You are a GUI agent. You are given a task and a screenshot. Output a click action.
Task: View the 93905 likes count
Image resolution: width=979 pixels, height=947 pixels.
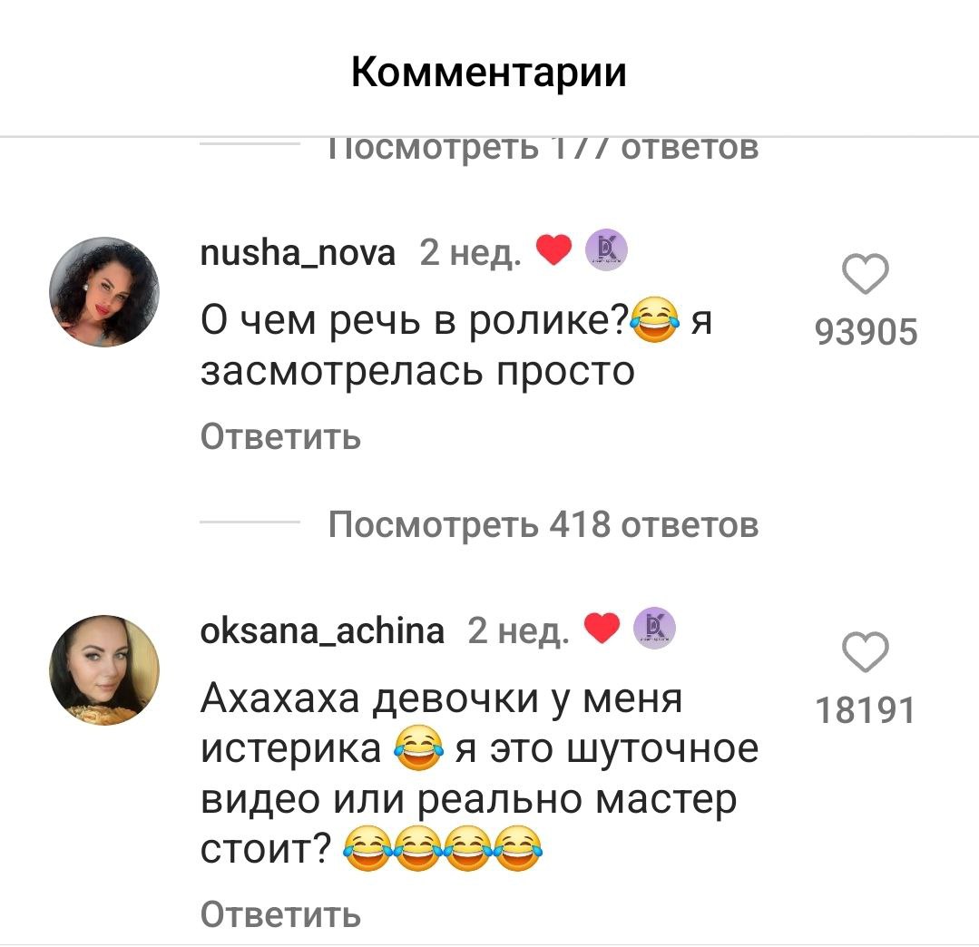[866, 331]
